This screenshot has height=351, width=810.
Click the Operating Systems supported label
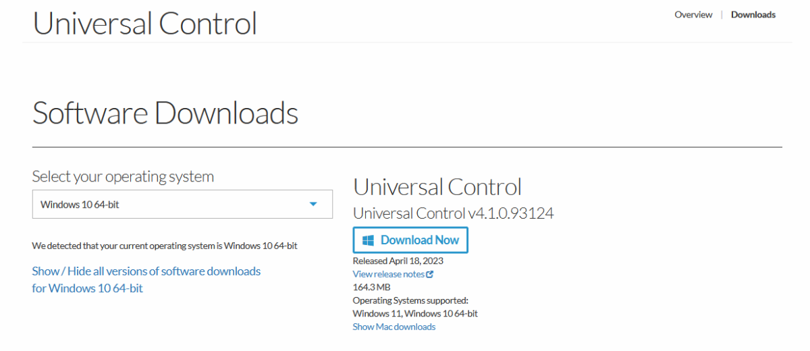coord(410,300)
